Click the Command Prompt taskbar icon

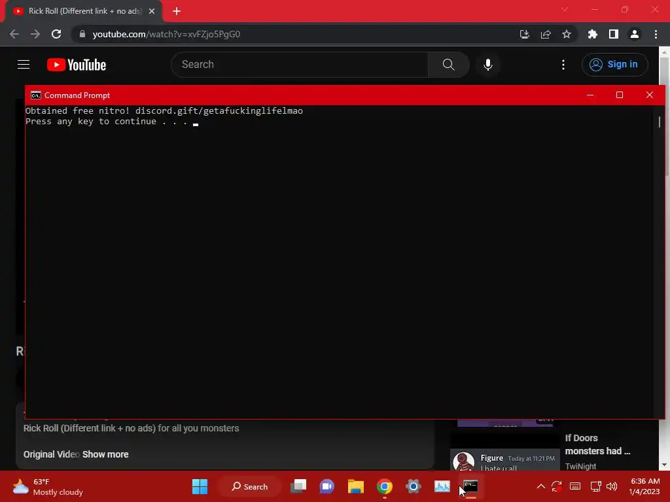(470, 486)
